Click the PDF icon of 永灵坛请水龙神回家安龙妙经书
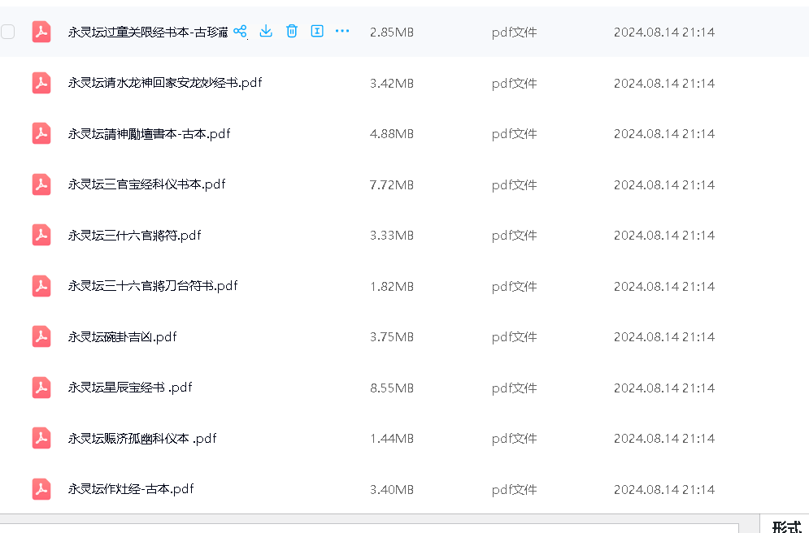This screenshot has height=533, width=809. (x=41, y=83)
